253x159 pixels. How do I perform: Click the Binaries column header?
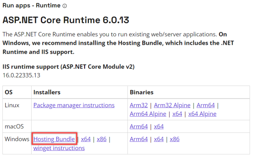tap(142, 92)
